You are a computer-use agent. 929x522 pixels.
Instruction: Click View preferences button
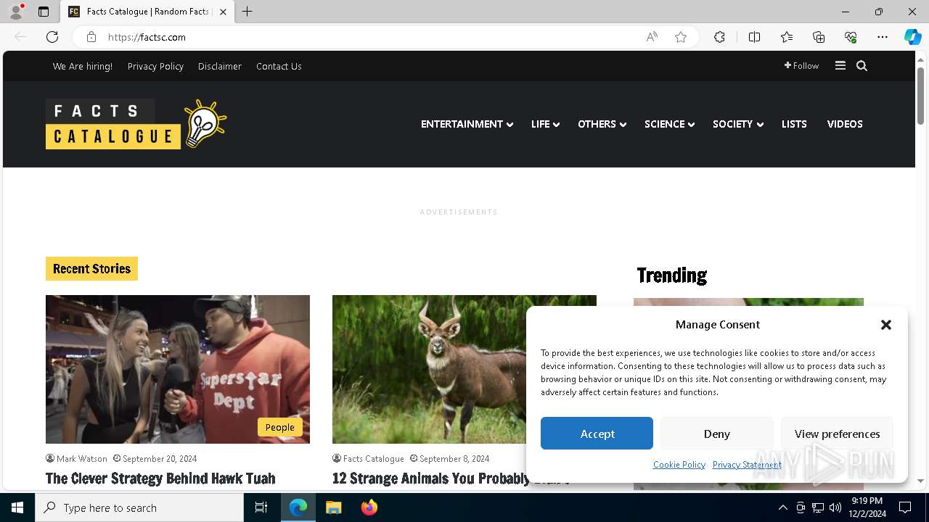837,434
